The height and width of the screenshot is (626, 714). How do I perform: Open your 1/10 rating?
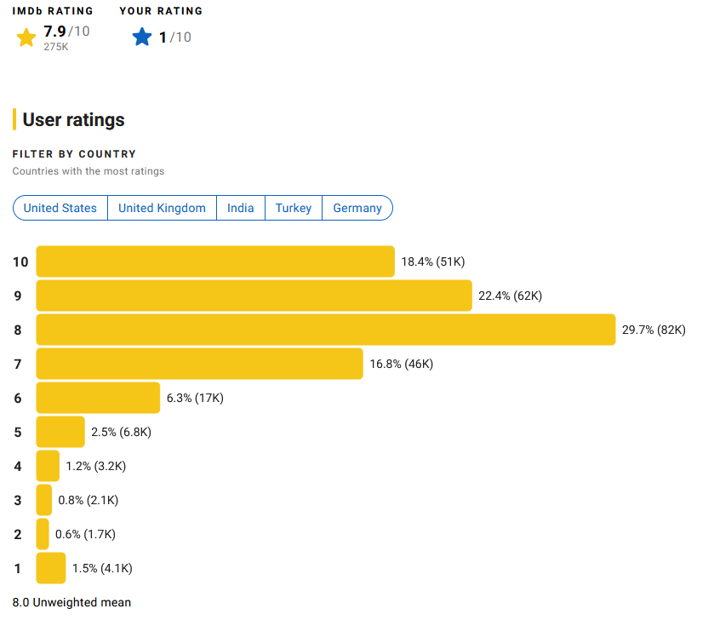point(174,37)
